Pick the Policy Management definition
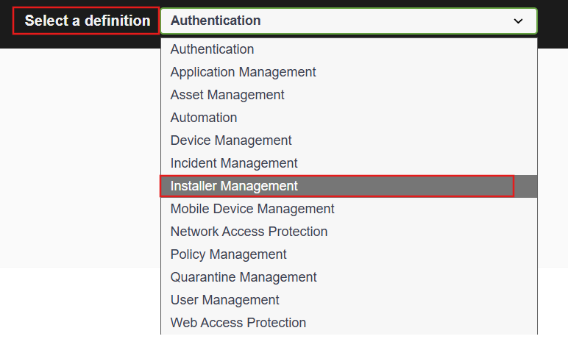 228,254
